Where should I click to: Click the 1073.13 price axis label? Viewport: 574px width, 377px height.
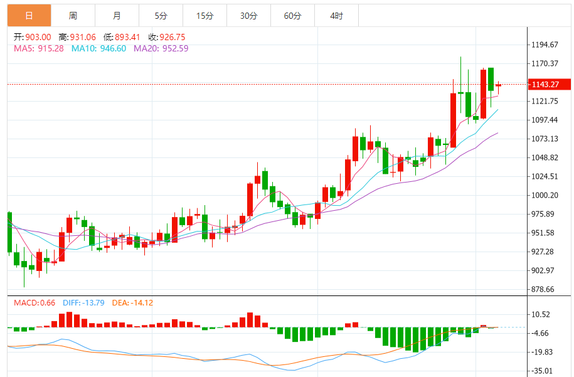545,139
